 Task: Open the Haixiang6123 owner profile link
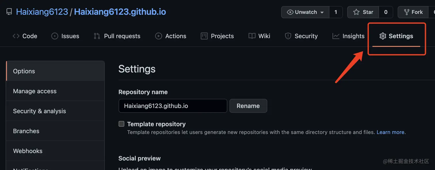coord(42,12)
